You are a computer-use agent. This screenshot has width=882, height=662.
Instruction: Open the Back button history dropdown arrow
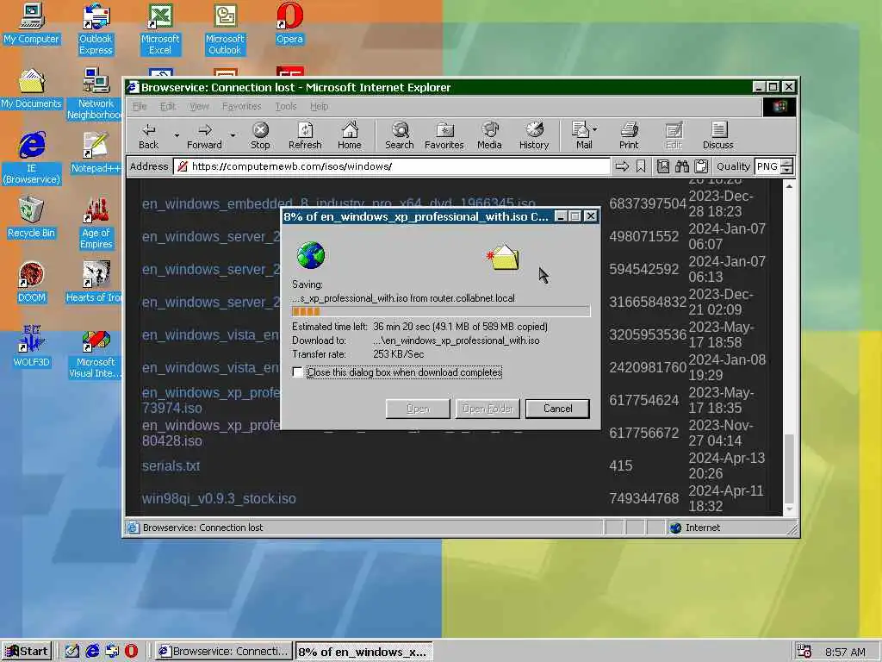pyautogui.click(x=176, y=135)
